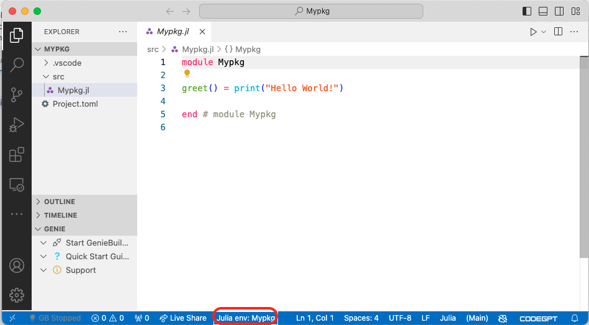Viewport: 589px width, 325px height.
Task: Toggle the bottom panel
Action: (x=543, y=11)
